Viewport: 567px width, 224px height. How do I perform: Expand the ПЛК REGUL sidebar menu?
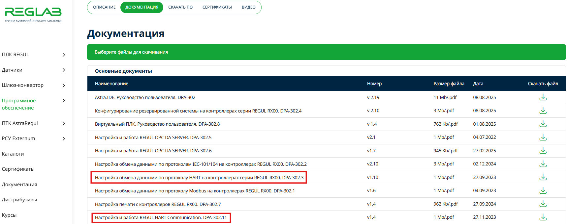(x=64, y=55)
